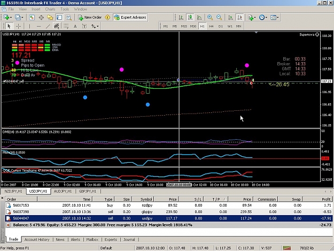Switch chart to H4 timeframe
The width and height of the screenshot is (334, 251).
211,26
